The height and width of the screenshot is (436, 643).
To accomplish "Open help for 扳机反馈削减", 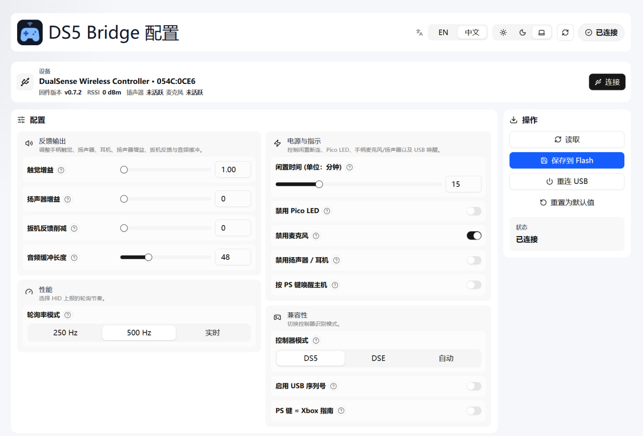I will (74, 229).
